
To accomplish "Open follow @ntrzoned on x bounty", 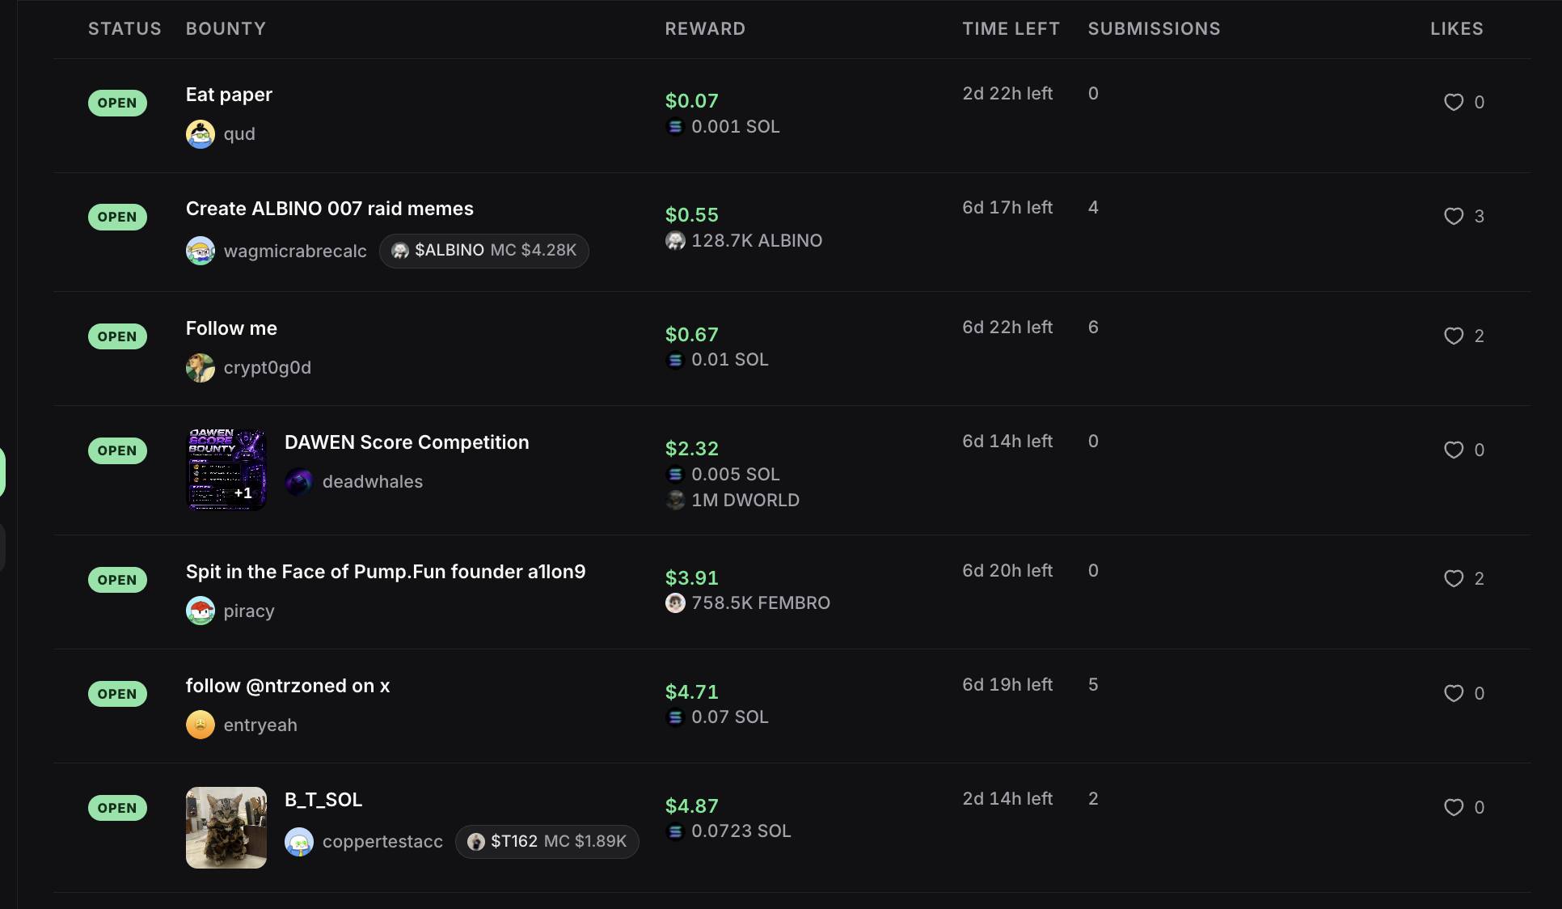I will point(288,686).
